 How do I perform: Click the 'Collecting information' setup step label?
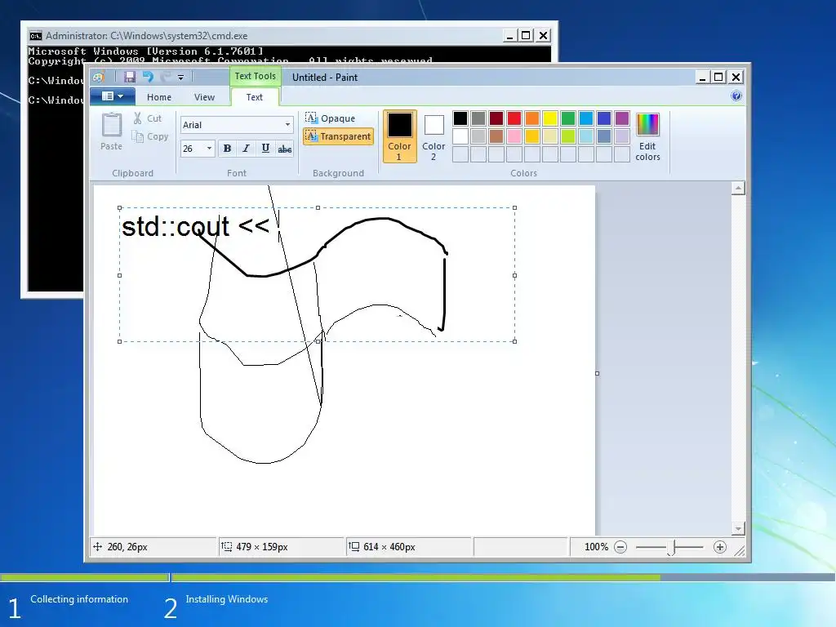coord(79,599)
